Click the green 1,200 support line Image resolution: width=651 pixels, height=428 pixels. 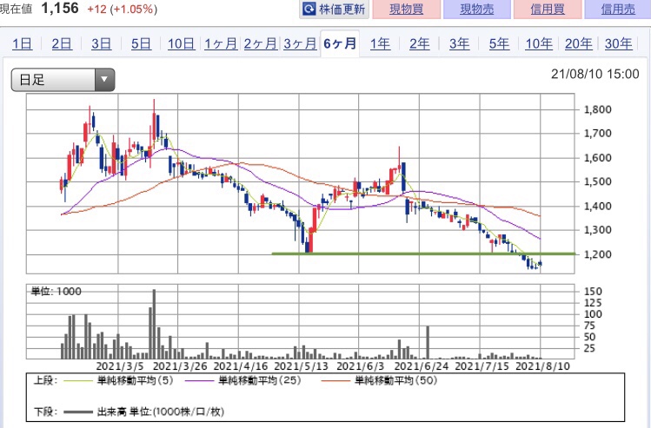[x=423, y=254]
